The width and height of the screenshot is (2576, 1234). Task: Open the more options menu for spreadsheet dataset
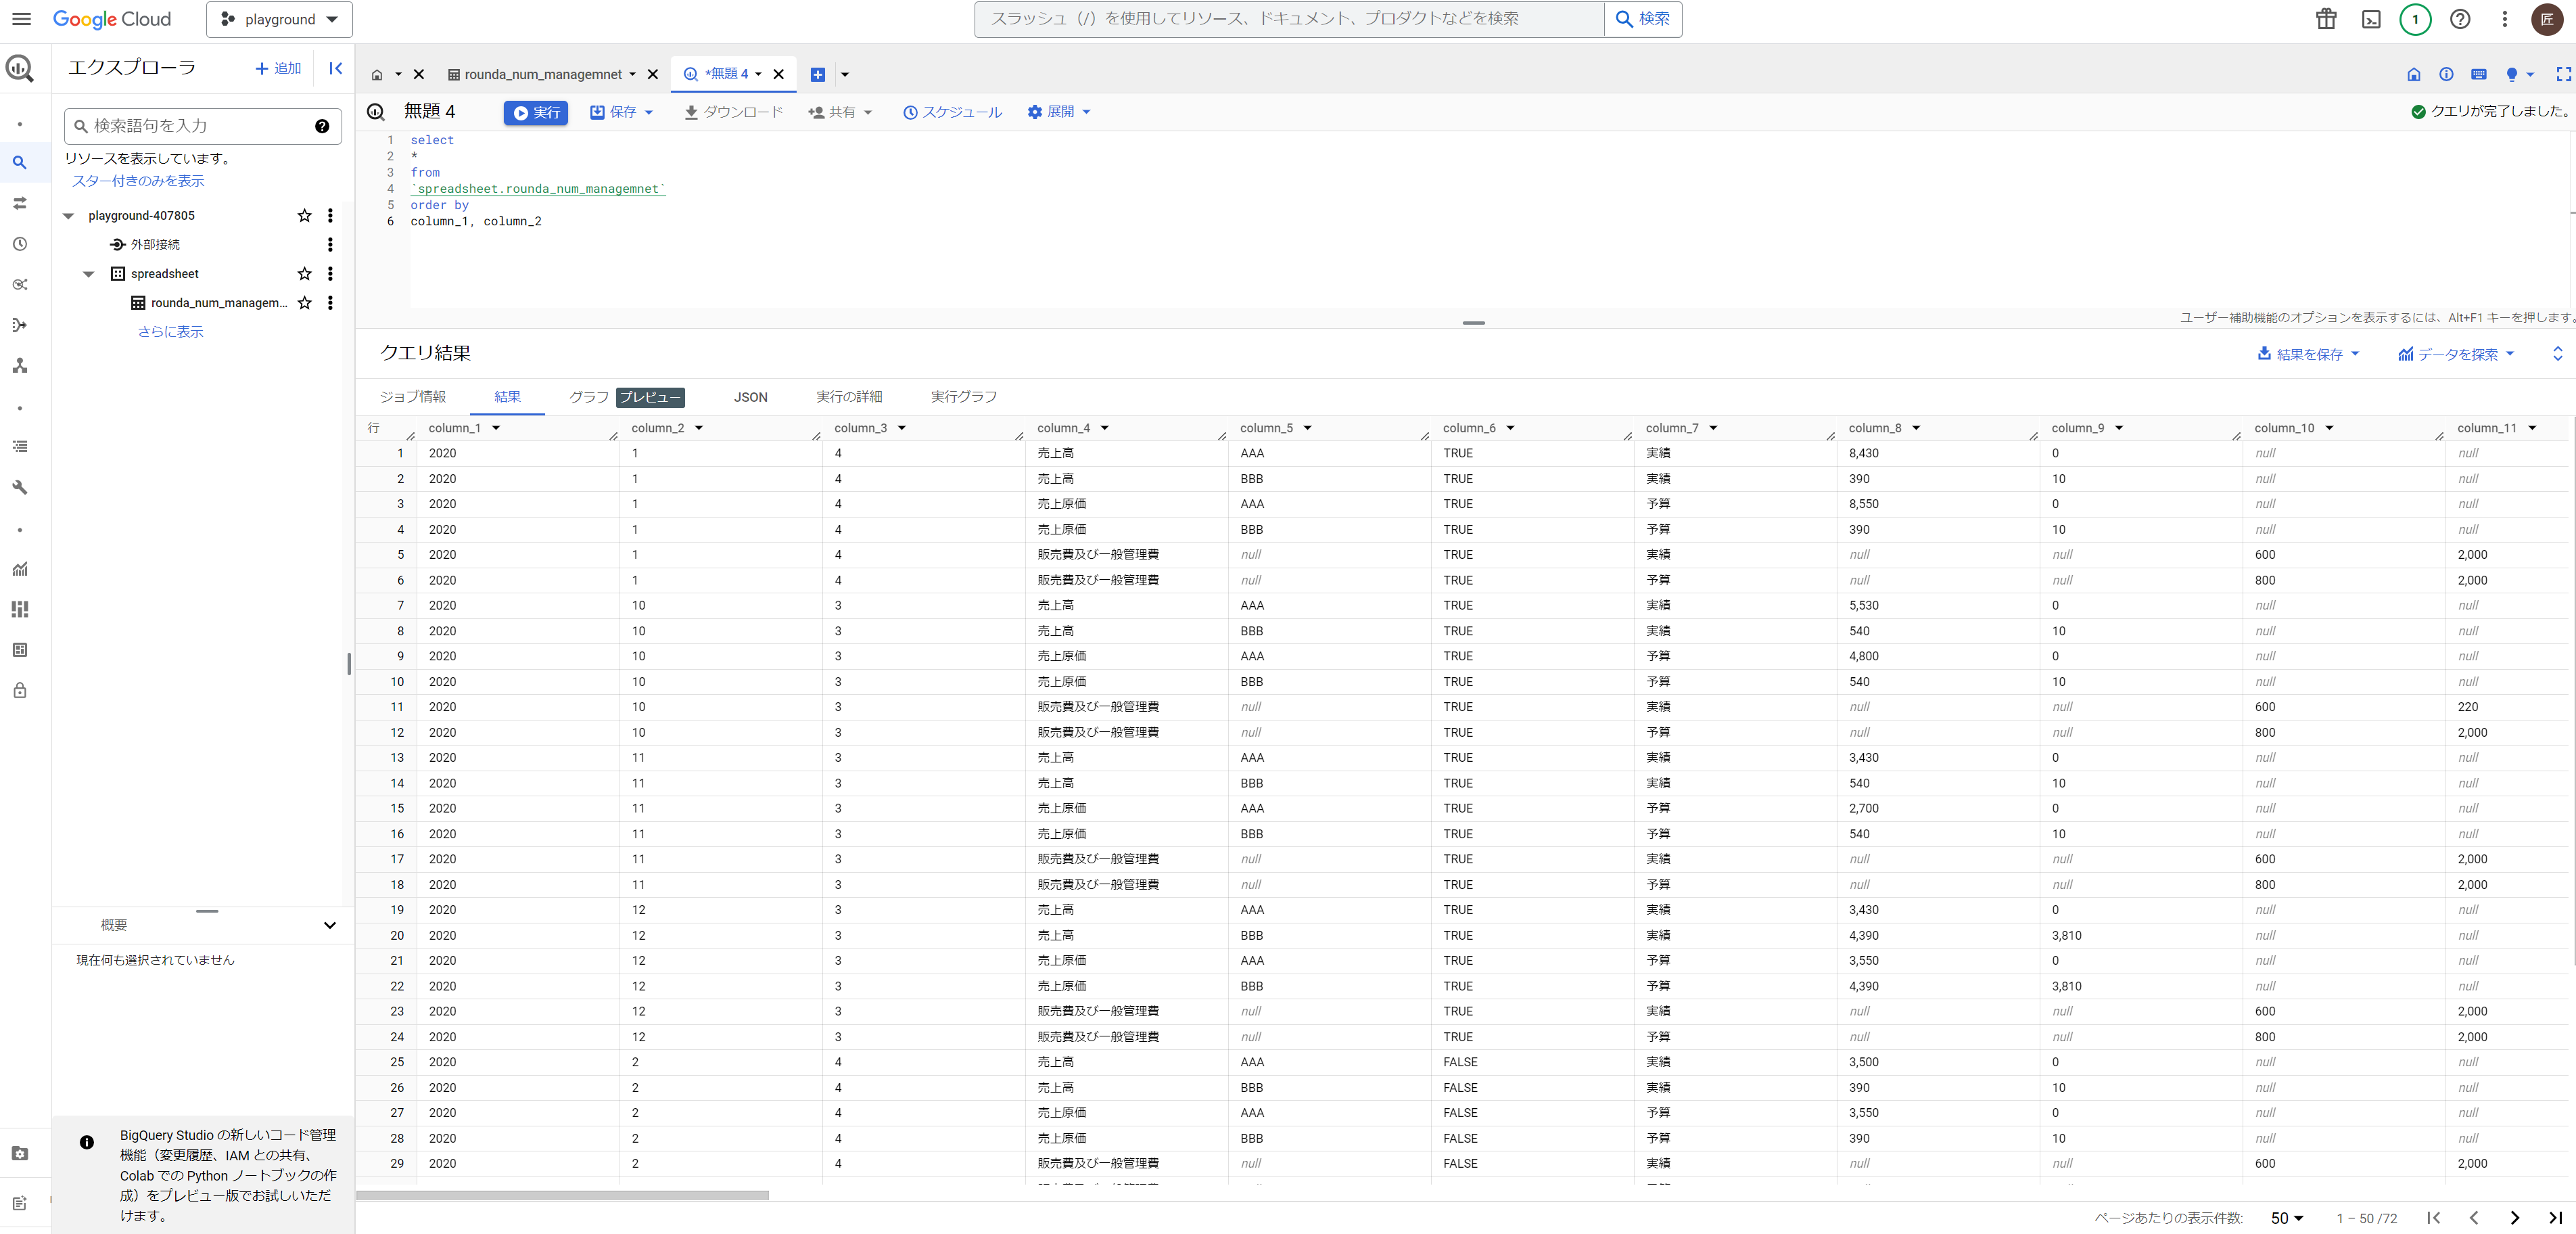(x=330, y=274)
